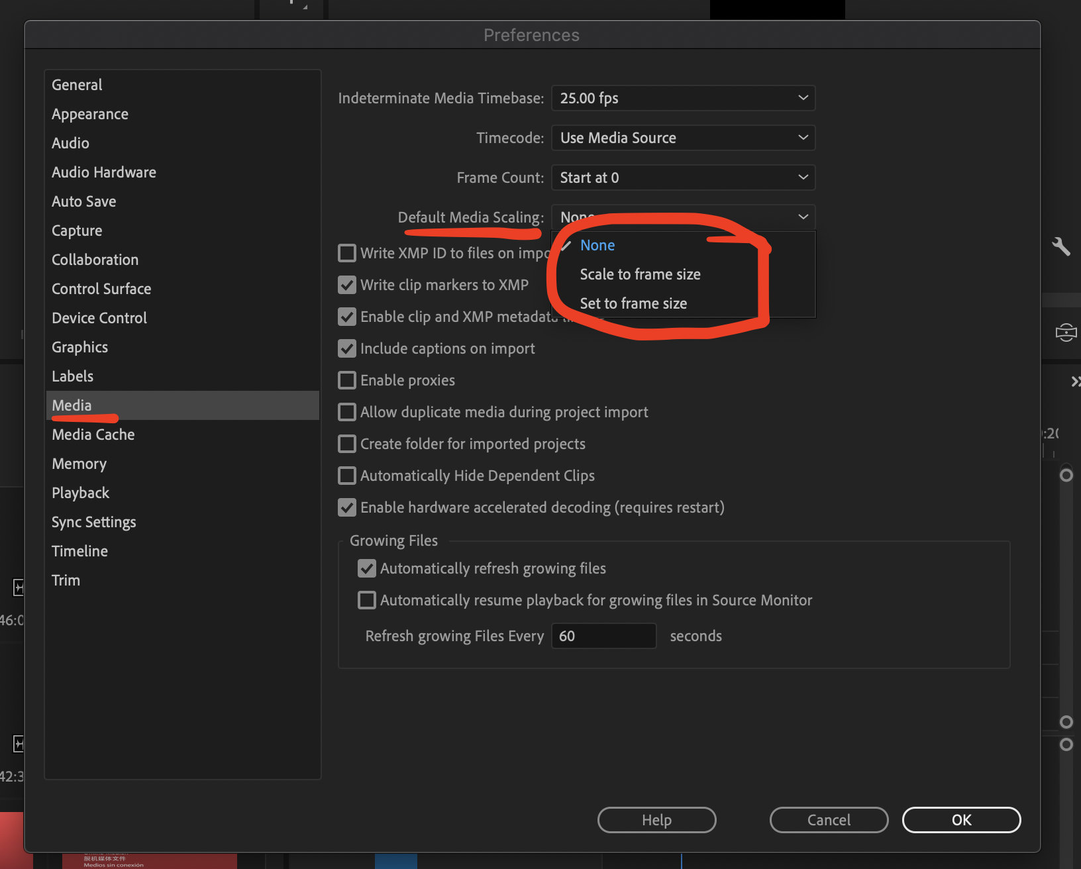Select "Scale to frame size" from the scaling menu
The height and width of the screenshot is (869, 1081).
coord(640,274)
